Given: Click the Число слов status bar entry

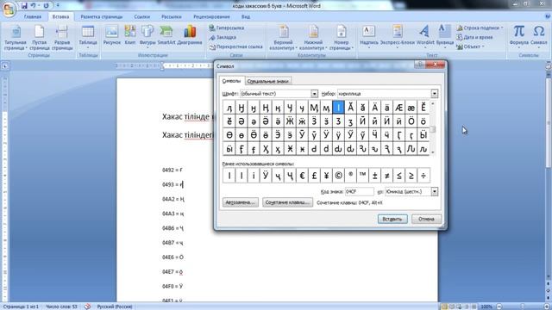Looking at the screenshot, I should pos(61,307).
